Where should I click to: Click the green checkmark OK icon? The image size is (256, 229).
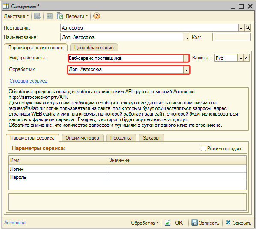(167, 223)
